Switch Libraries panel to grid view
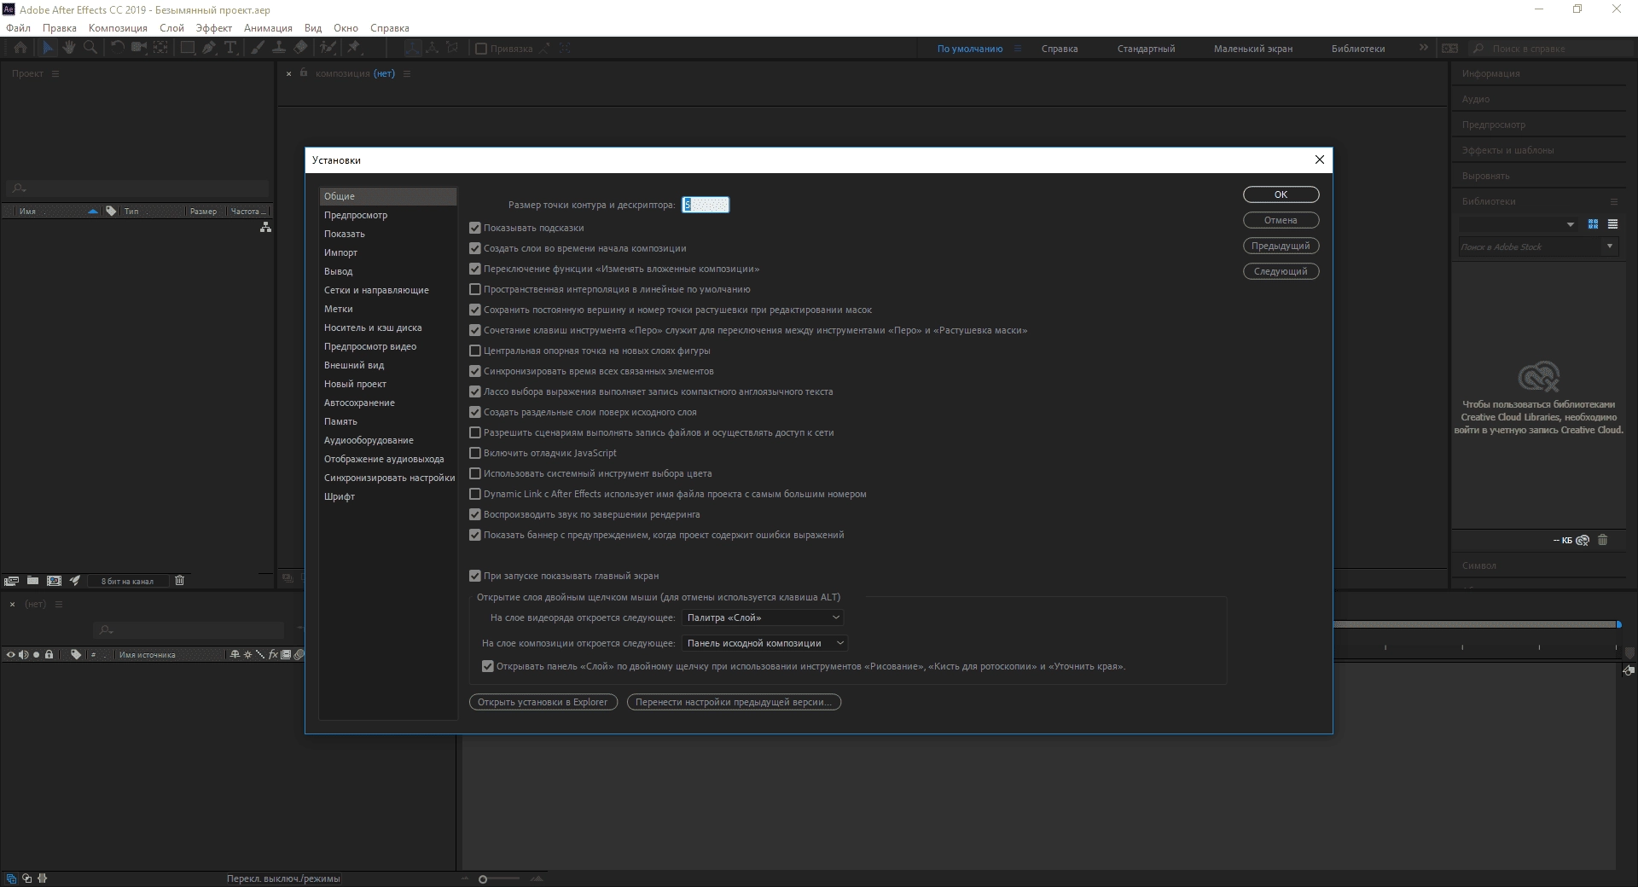 1593,224
